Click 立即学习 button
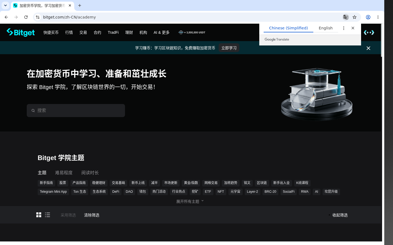The height and width of the screenshot is (245, 393). (x=229, y=48)
